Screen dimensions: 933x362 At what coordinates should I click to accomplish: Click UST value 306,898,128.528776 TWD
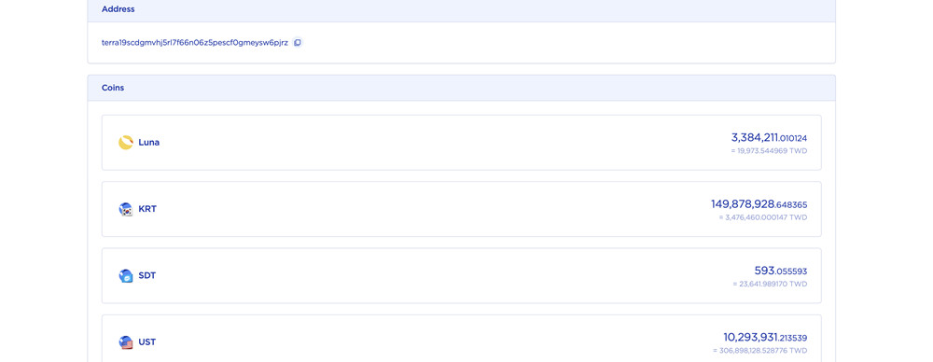pos(759,352)
